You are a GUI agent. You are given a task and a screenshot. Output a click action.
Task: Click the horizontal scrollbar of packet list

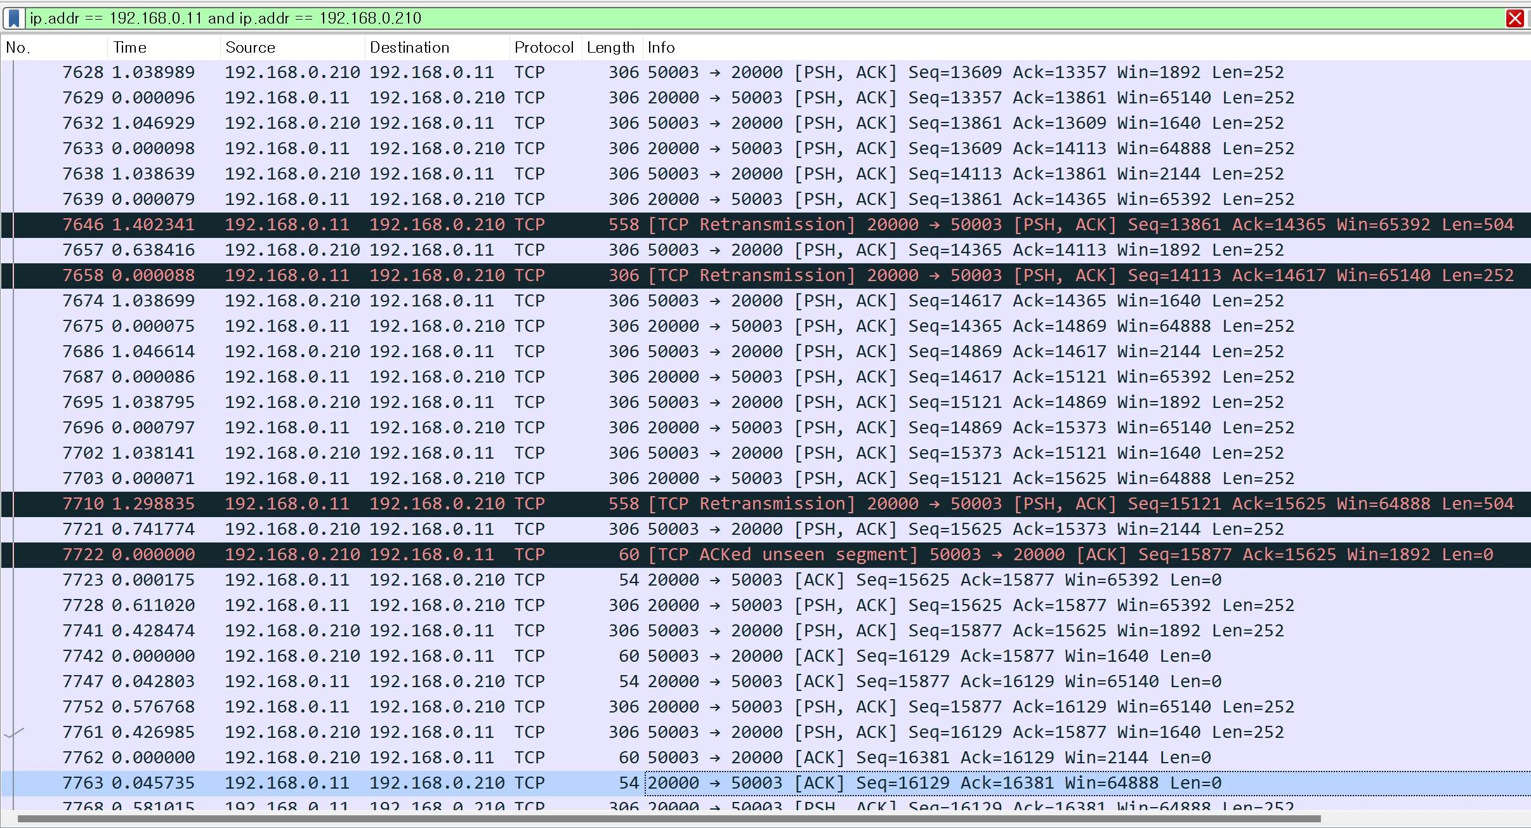click(669, 818)
